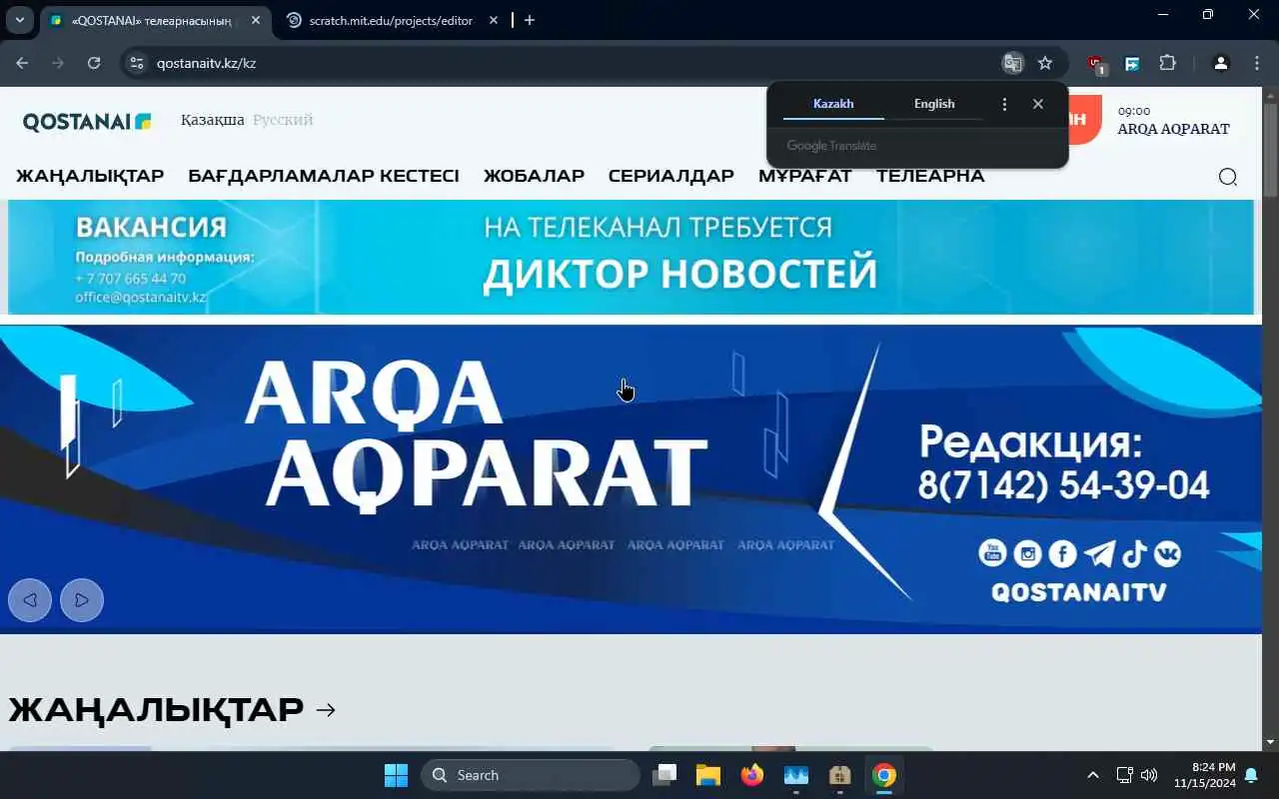
Task: Open Chrome from taskbar
Action: (x=884, y=775)
